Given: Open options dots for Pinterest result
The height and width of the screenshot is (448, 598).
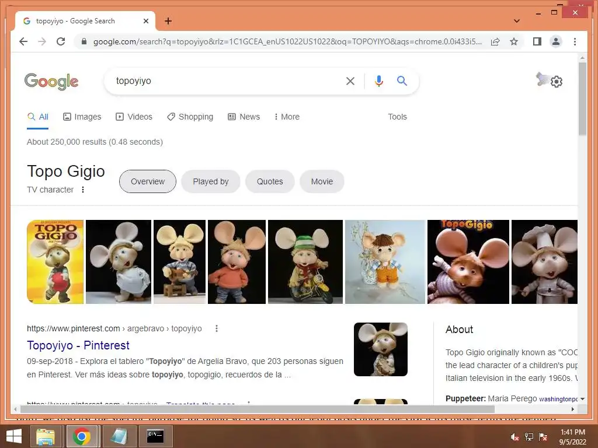Looking at the screenshot, I should tap(217, 328).
